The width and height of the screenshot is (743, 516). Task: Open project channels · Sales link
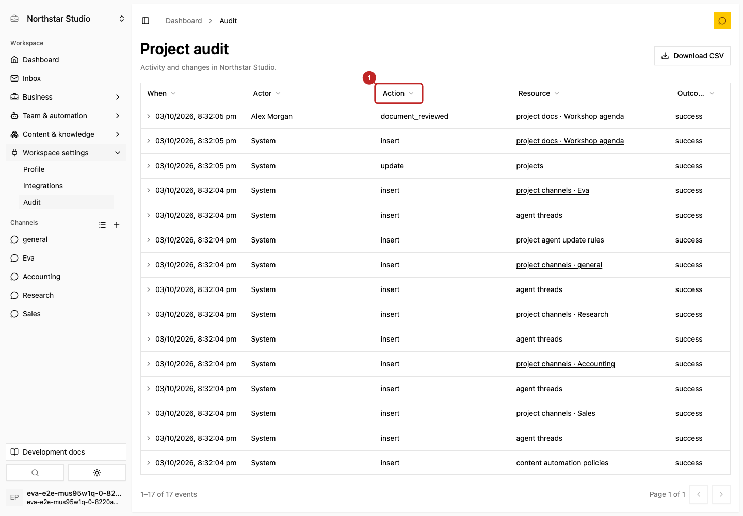tap(556, 413)
